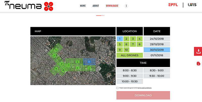202x102 pixels.
Task: Select time slot 9:00 - 9:30
Action: (130, 76)
